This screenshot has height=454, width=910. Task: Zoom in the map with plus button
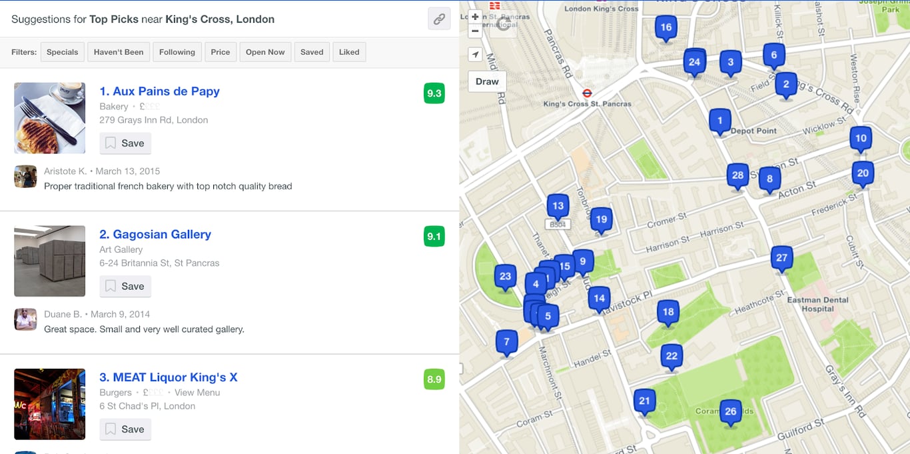coord(475,17)
